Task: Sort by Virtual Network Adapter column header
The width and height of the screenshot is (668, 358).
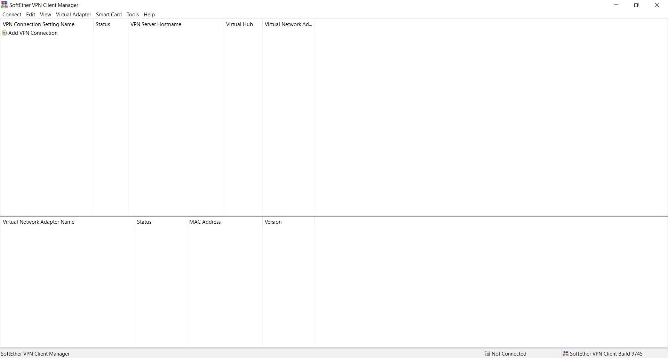Action: [288, 24]
